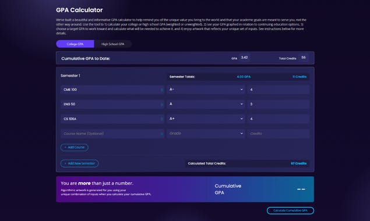Click the Calculated Total Credits label

pos(207,163)
